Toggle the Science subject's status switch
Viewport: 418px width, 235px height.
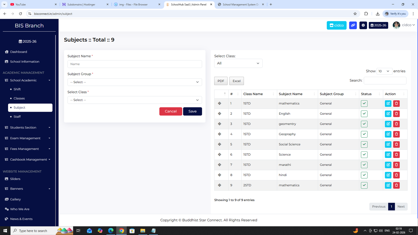point(364,155)
